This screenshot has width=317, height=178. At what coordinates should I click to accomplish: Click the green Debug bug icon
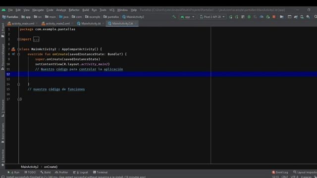249,17
